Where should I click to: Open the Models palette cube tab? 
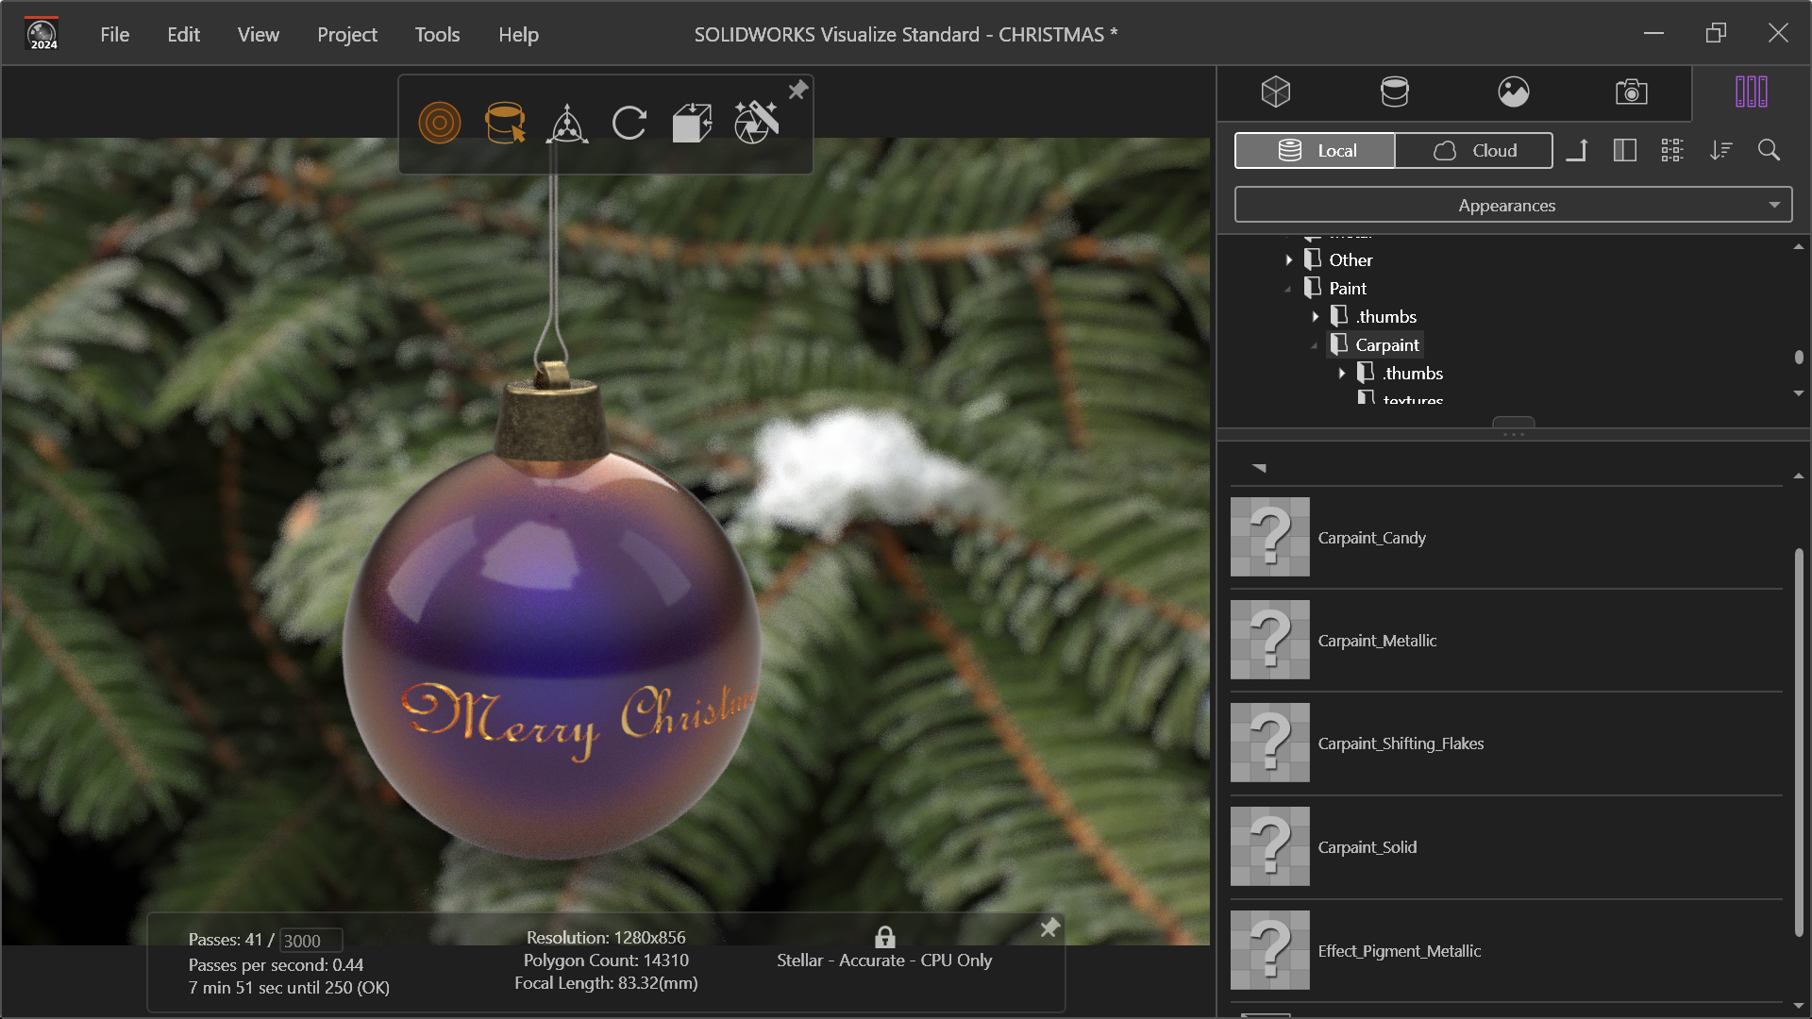[x=1275, y=92]
